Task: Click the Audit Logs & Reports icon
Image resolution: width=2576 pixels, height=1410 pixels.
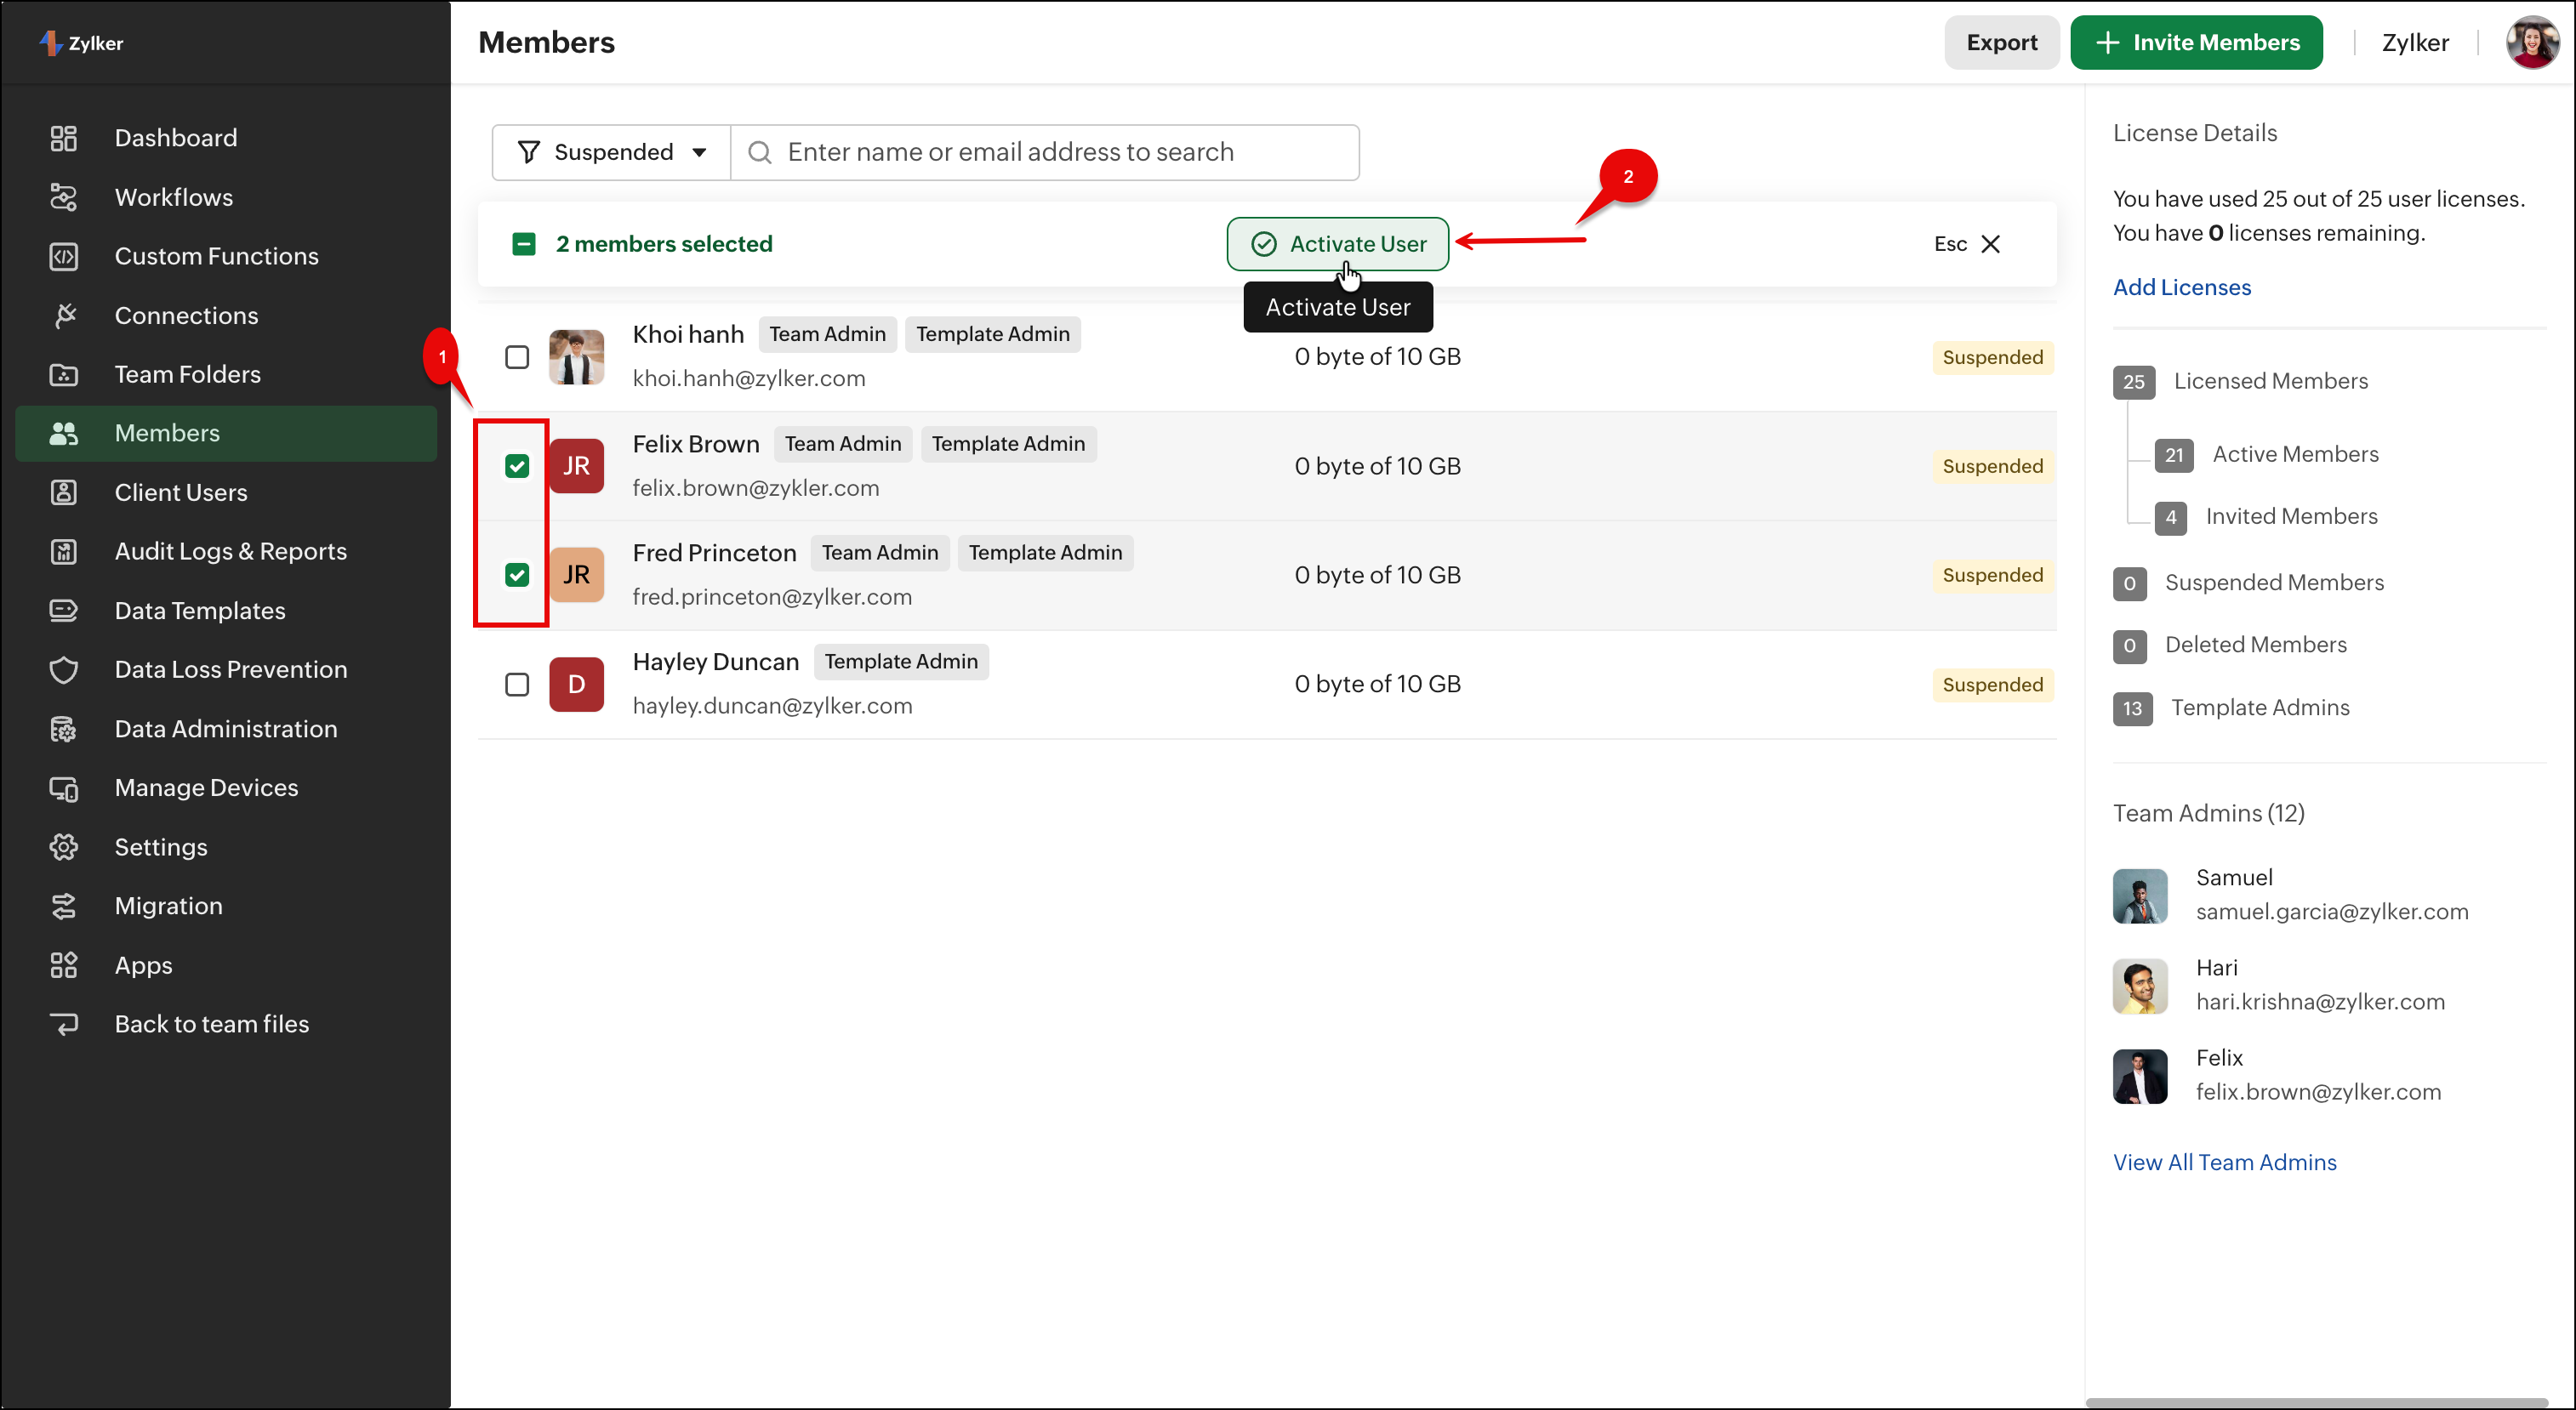Action: tap(64, 552)
